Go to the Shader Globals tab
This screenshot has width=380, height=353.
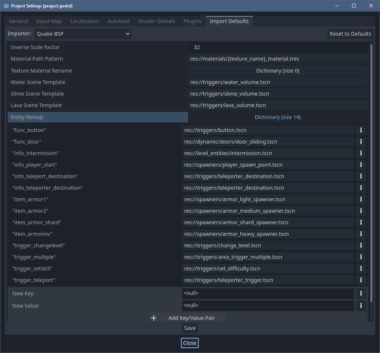(x=156, y=21)
